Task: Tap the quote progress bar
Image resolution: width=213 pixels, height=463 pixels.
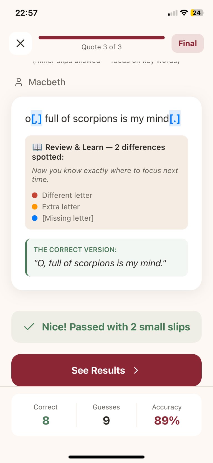Action: click(x=102, y=38)
